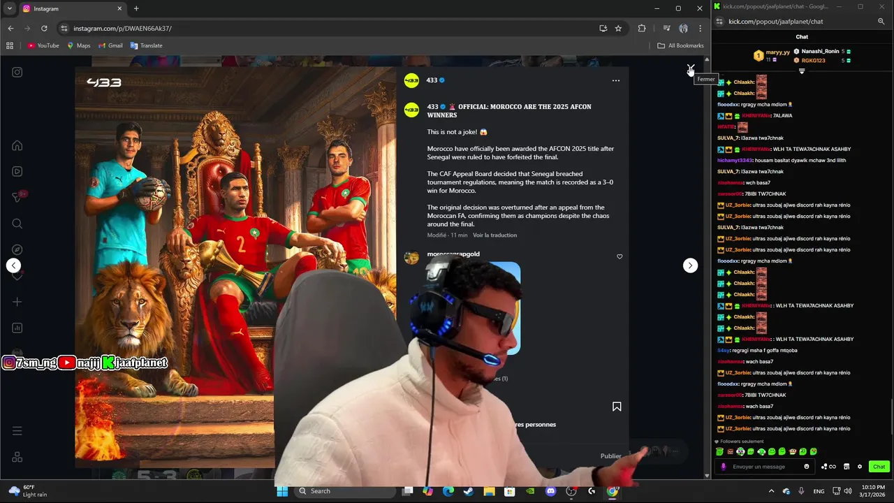Close the Instagram browser tab
The height and width of the screenshot is (503, 894).
pyautogui.click(x=119, y=8)
